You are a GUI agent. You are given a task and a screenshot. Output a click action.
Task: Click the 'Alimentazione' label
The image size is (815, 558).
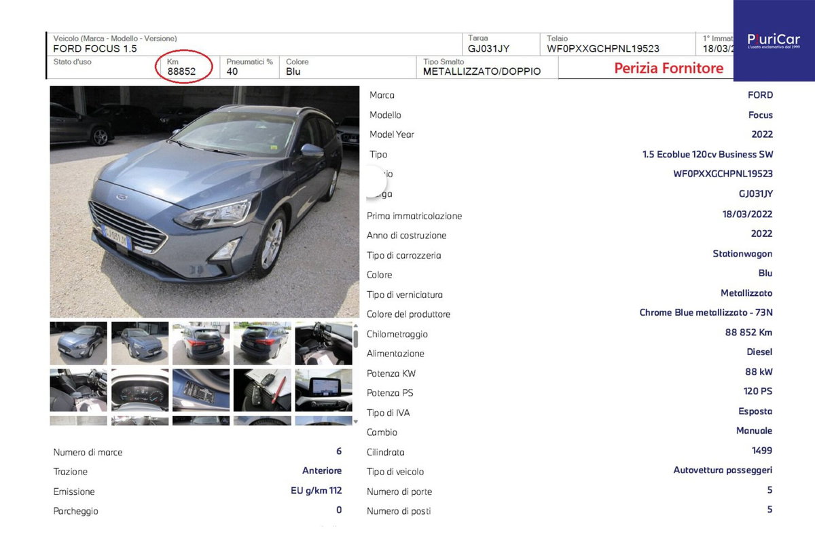395,354
